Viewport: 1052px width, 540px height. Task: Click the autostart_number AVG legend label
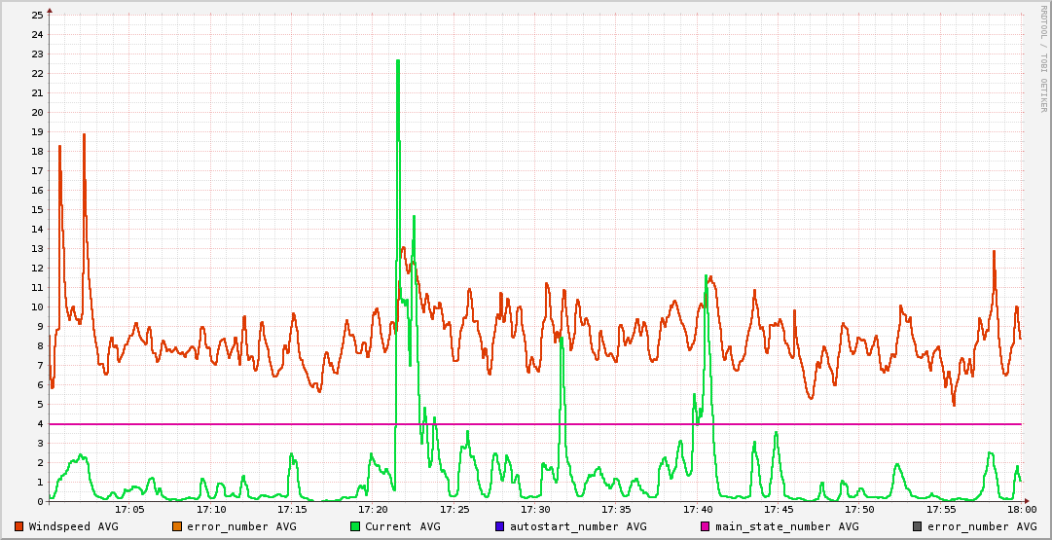(578, 526)
